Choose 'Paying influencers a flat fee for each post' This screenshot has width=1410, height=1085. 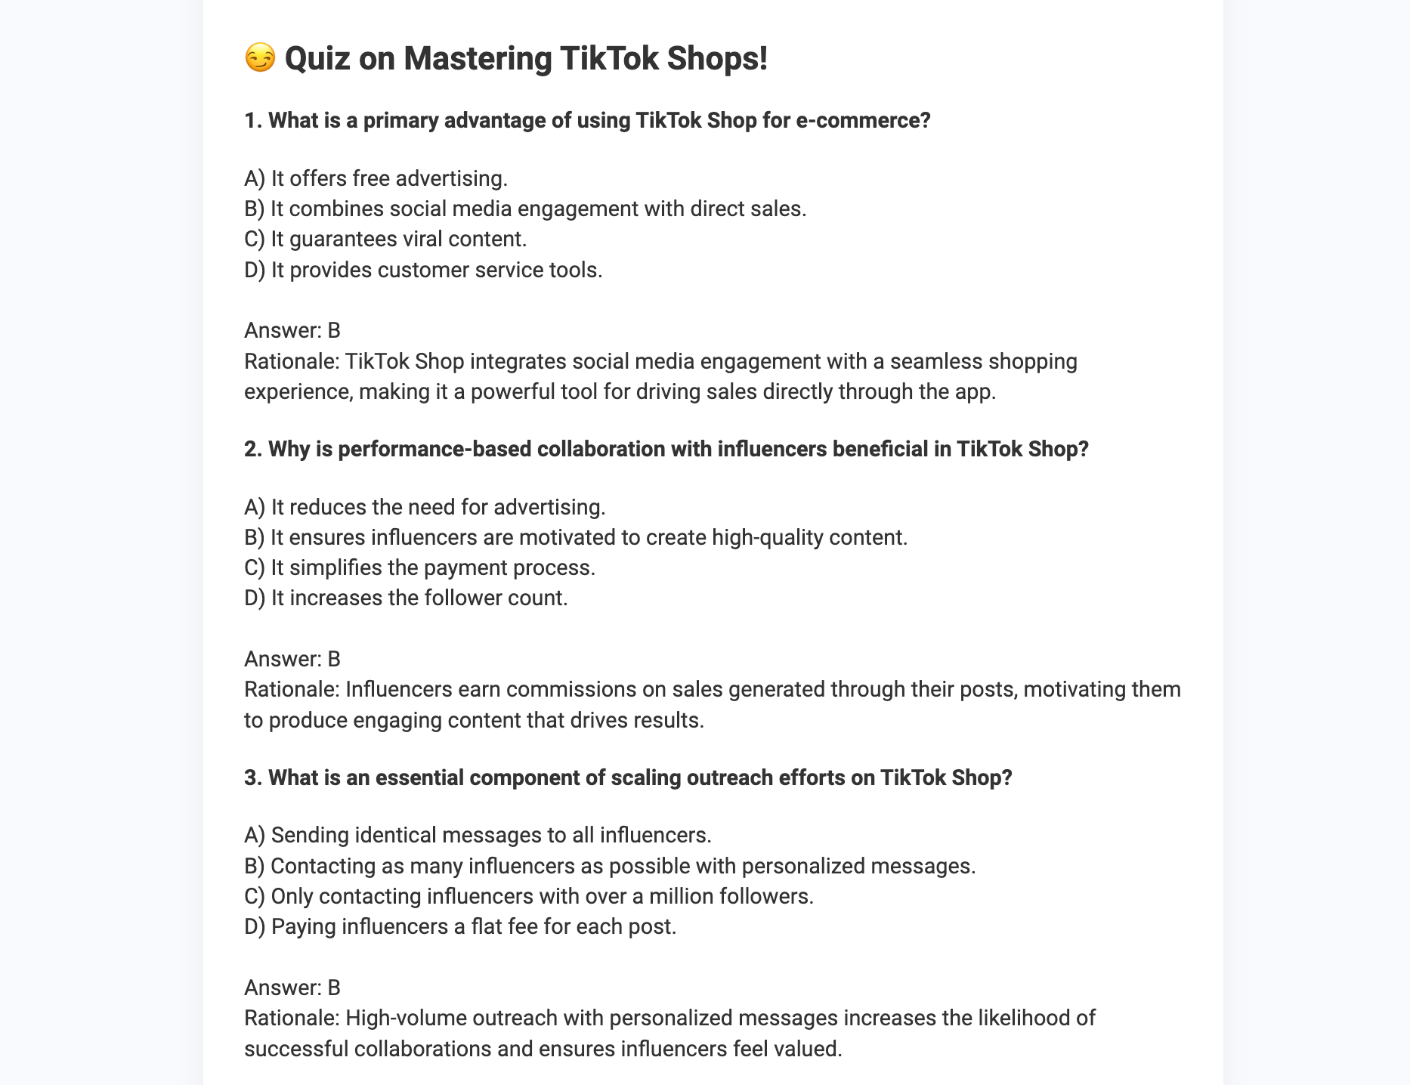460,926
